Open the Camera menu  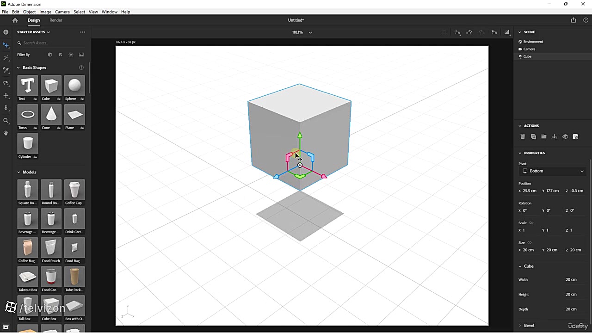62,12
